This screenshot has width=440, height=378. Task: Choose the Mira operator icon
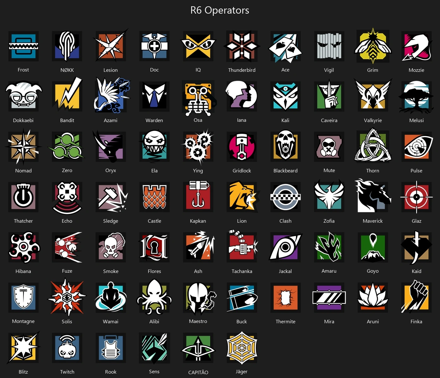tap(329, 297)
